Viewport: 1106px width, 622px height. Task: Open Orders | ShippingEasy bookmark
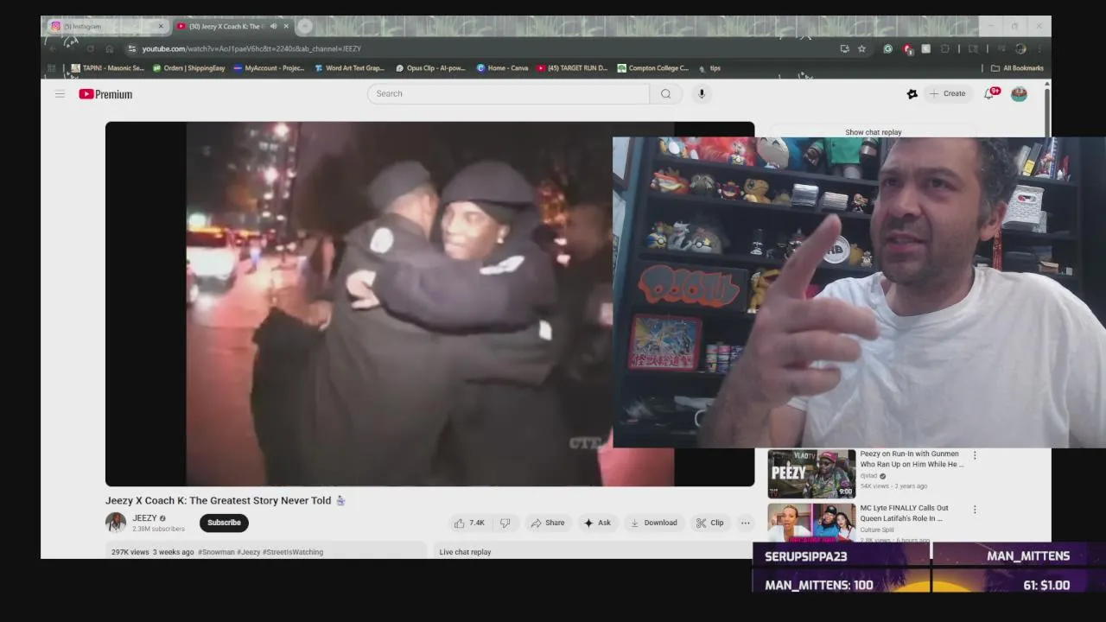(188, 67)
